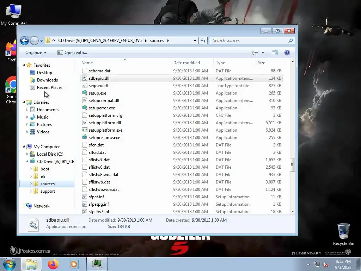Select the sfpatw7.inf file name
Image resolution: width=361 pixels, height=271 pixels.
point(99,212)
